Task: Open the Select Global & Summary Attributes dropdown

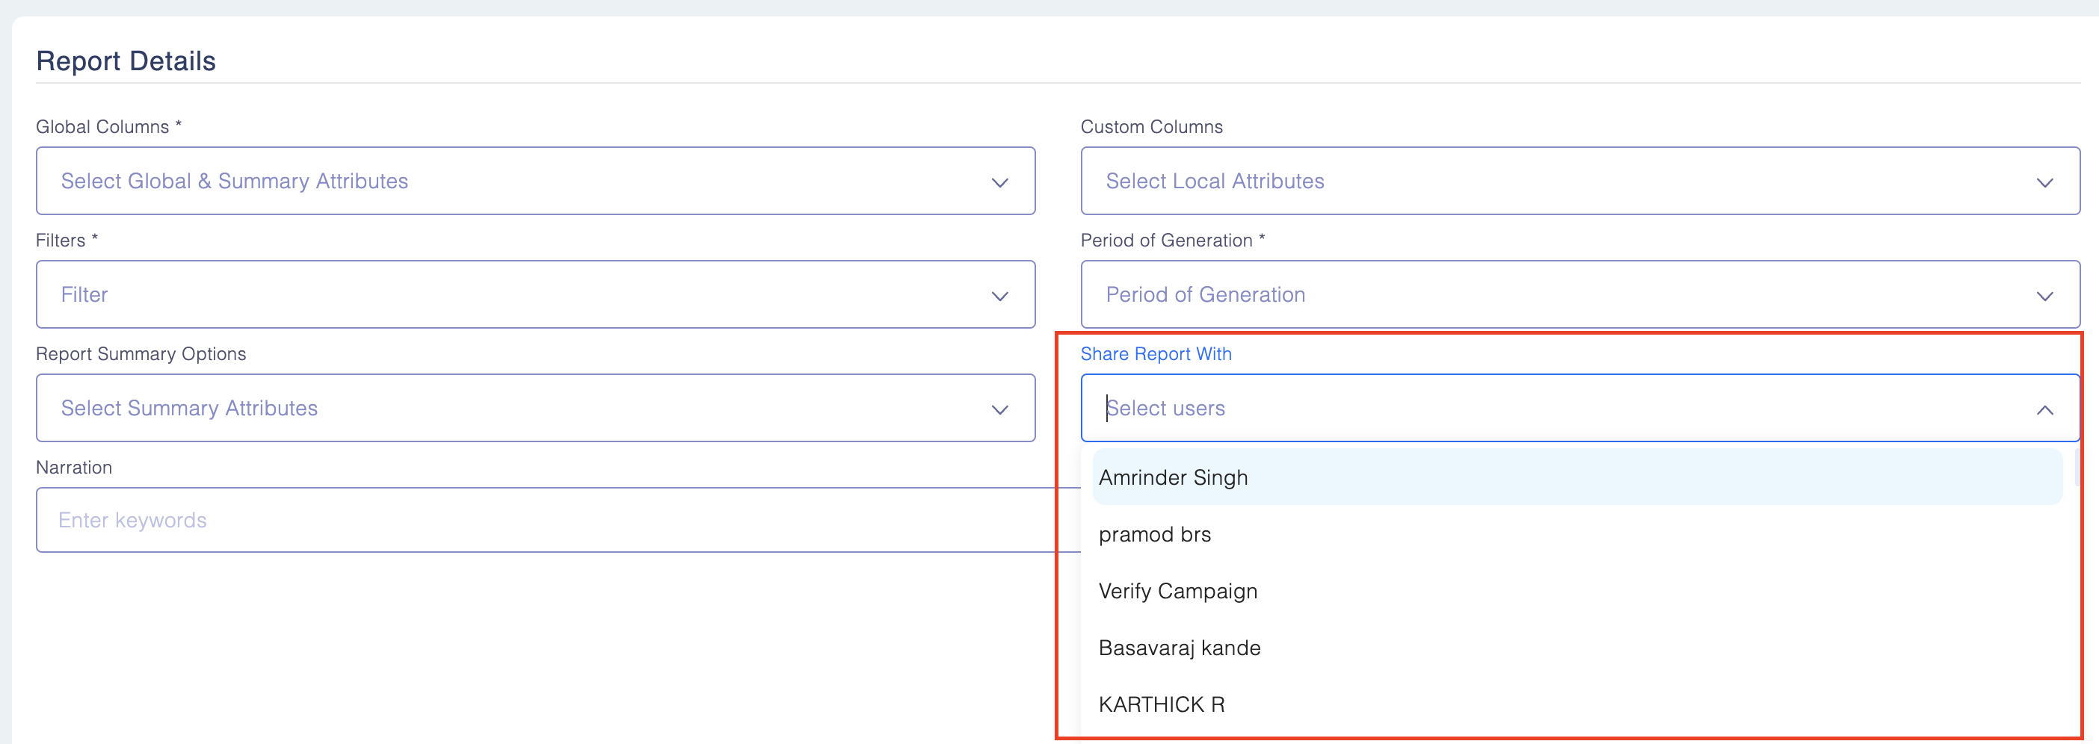Action: pyautogui.click(x=489, y=181)
